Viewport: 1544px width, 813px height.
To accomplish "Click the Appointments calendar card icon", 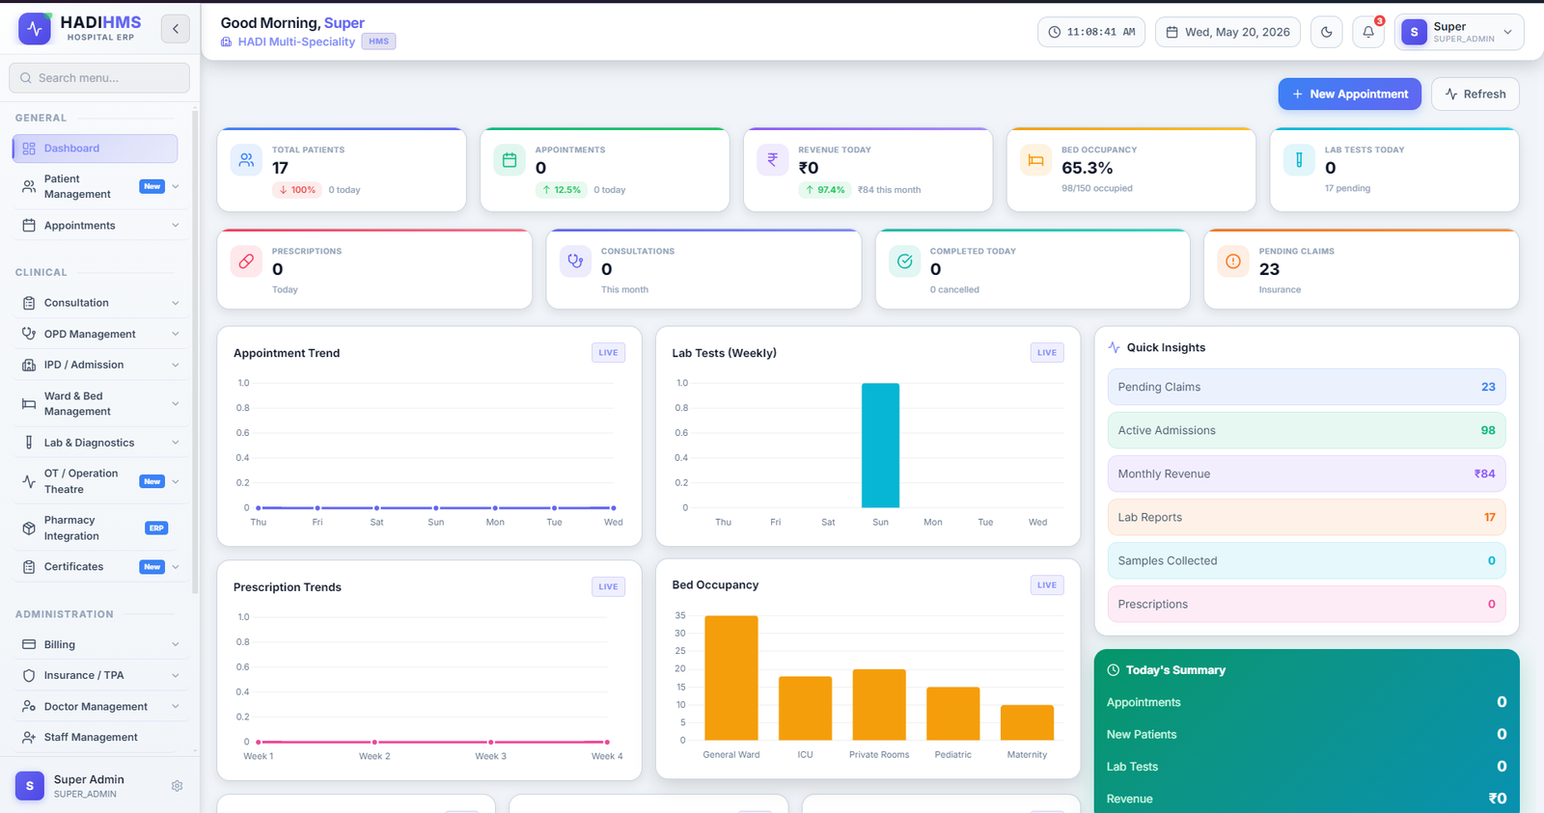I will pos(510,160).
